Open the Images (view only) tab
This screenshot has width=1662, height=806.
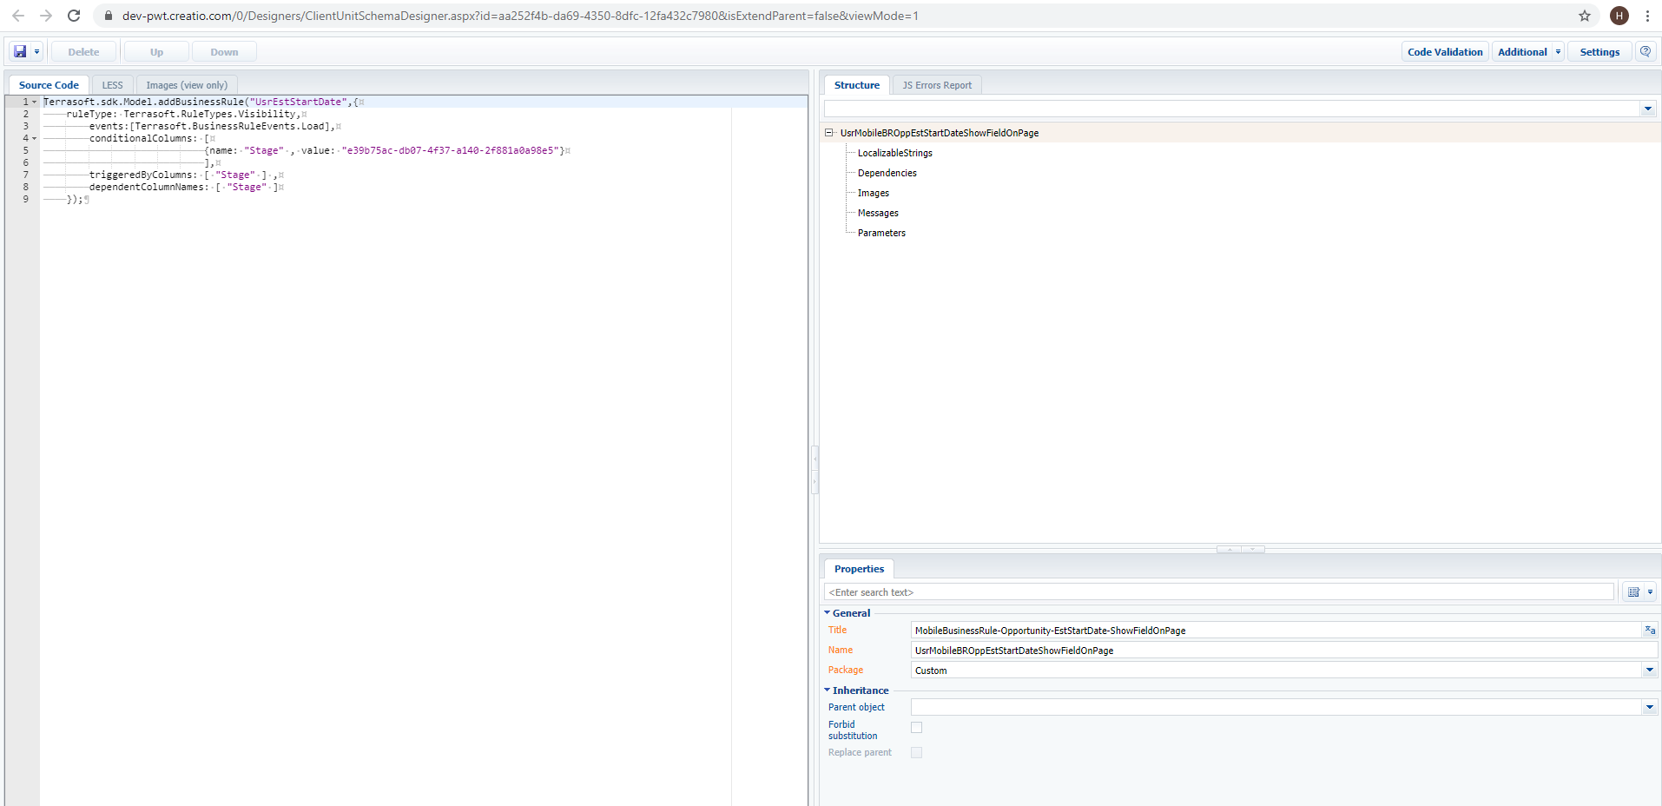[x=187, y=85]
